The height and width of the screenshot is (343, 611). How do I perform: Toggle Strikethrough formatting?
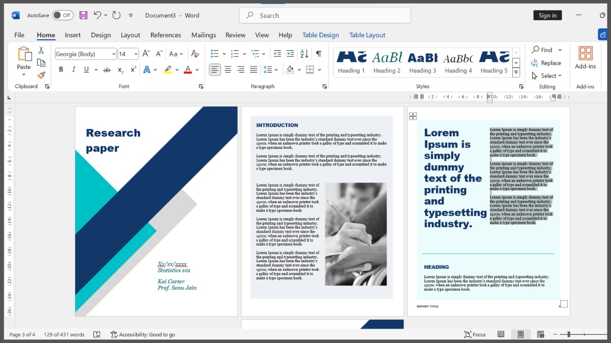(x=107, y=70)
